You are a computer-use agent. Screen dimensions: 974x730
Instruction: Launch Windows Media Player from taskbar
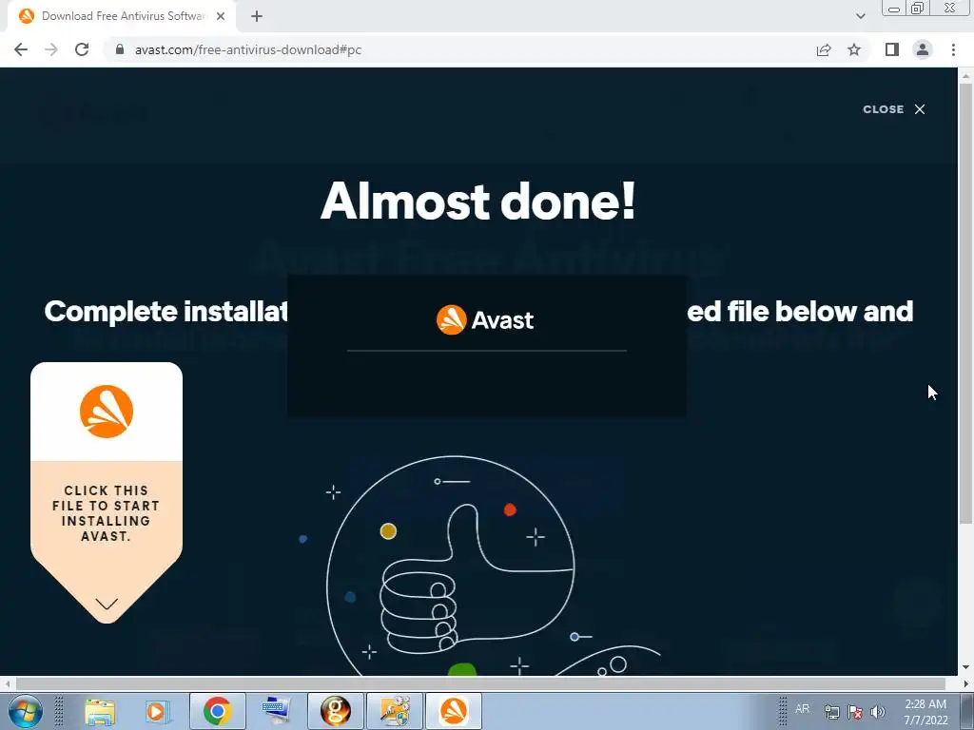pos(157,711)
